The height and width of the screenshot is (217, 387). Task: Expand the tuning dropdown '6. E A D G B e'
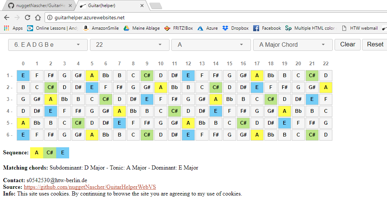coord(48,45)
